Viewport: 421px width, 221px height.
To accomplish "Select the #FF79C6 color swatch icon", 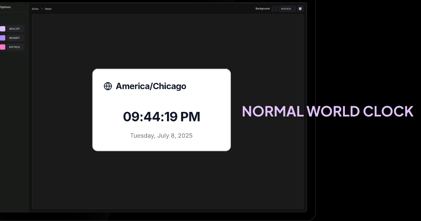I will tap(2, 47).
